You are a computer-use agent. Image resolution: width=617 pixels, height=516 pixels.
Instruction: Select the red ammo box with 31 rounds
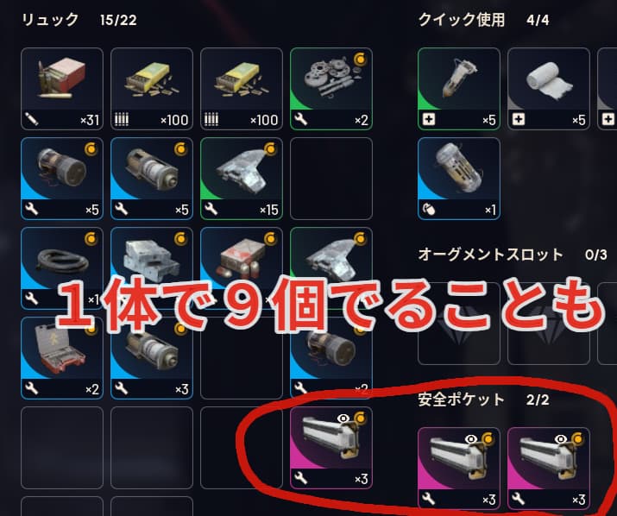tap(62, 89)
